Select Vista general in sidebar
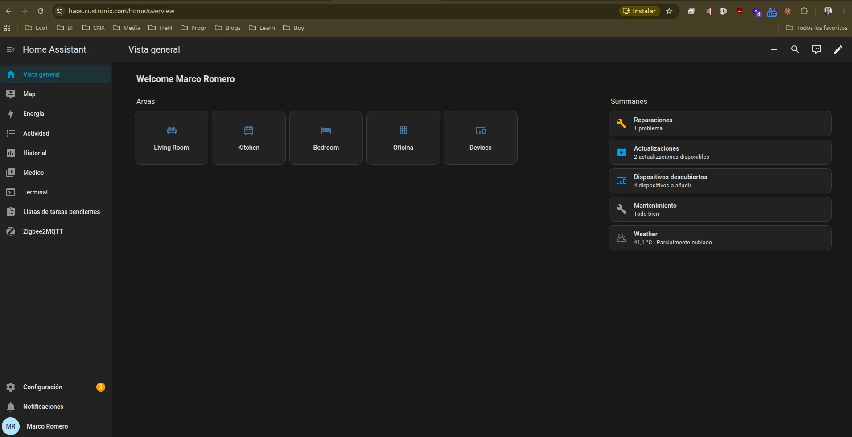Screen dimensions: 852x437 (56, 74)
